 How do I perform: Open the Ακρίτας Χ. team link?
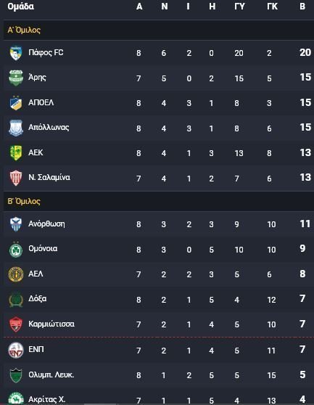pos(46,400)
